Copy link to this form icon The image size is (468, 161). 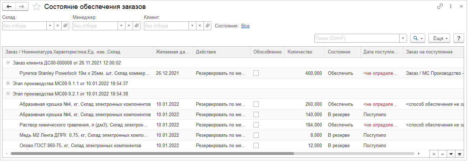[x=440, y=6]
